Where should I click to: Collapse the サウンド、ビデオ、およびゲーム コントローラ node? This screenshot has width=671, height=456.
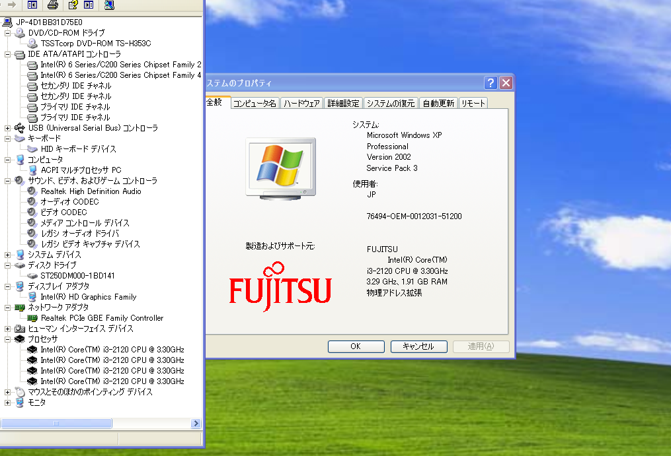point(7,181)
